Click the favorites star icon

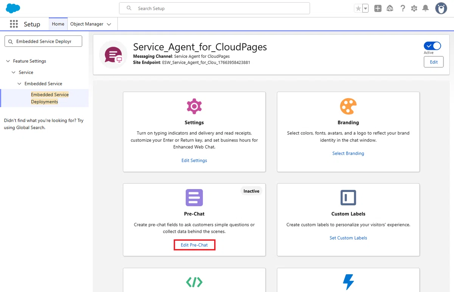[358, 8]
